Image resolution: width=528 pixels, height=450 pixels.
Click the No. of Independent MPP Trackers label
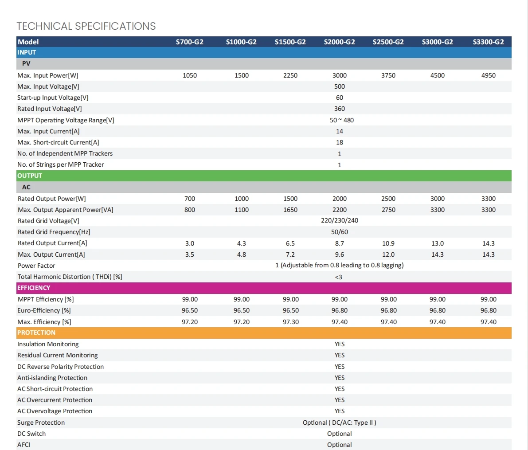[65, 153]
